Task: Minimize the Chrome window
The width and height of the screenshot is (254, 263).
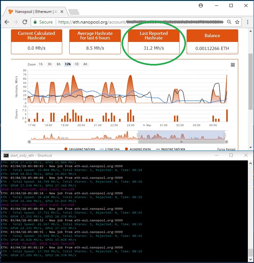Action: pyautogui.click(x=217, y=5)
